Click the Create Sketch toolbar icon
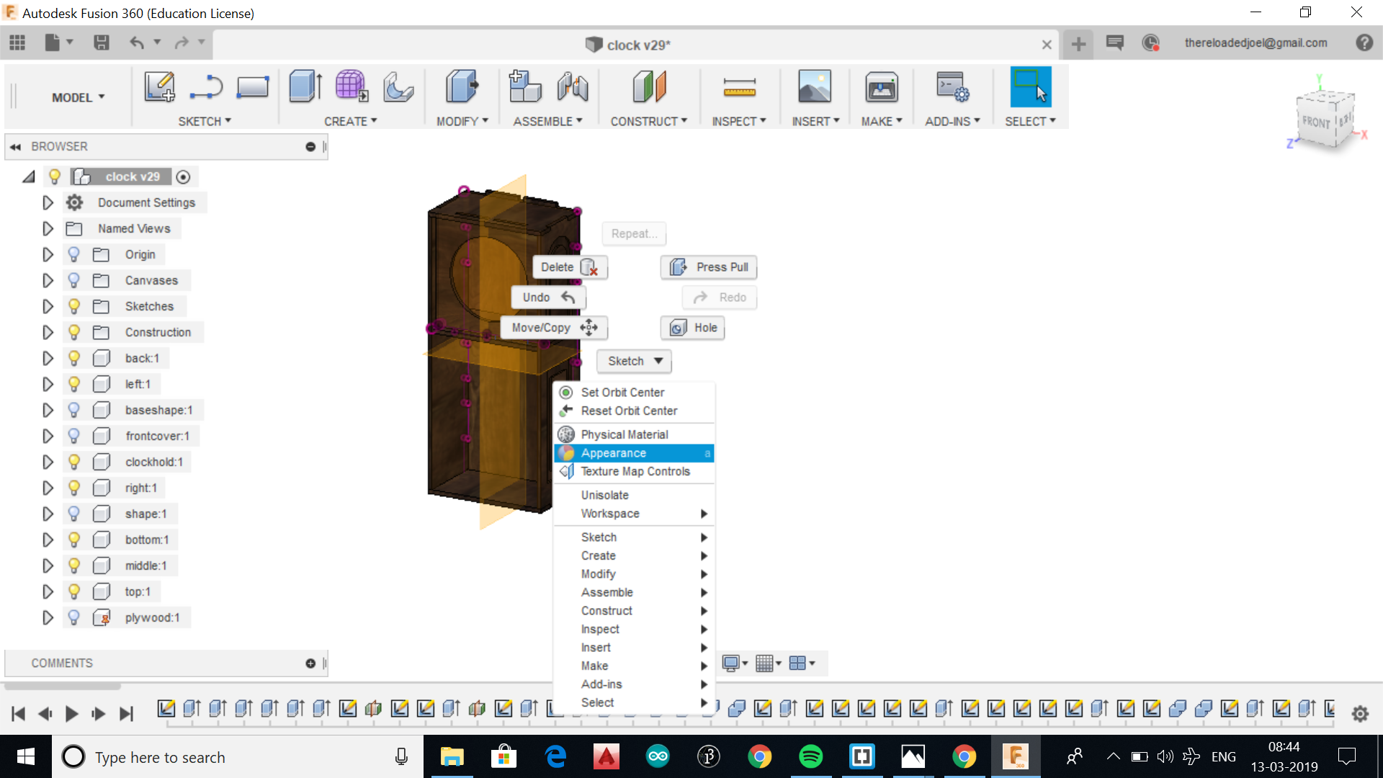Screen dimensions: 1383x778 (x=159, y=87)
